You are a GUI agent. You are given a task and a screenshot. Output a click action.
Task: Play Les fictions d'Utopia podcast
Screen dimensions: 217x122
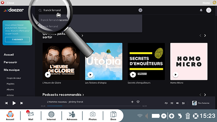pos(90,75)
